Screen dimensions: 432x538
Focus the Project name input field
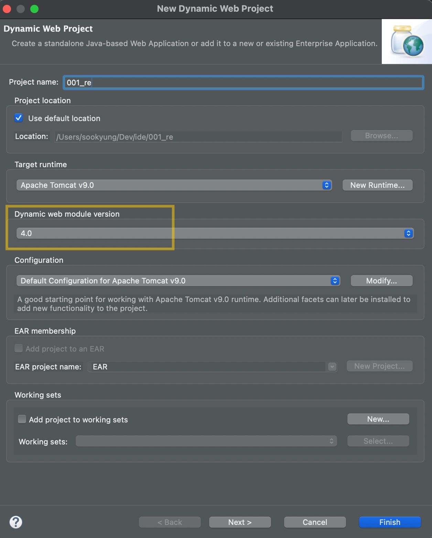243,83
